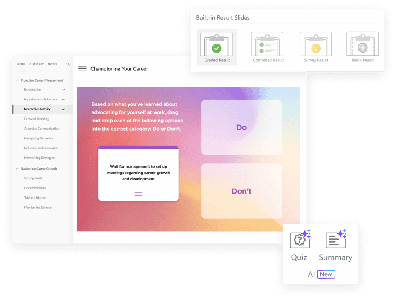Open the Navigating Dynamics lesson

click(x=39, y=139)
